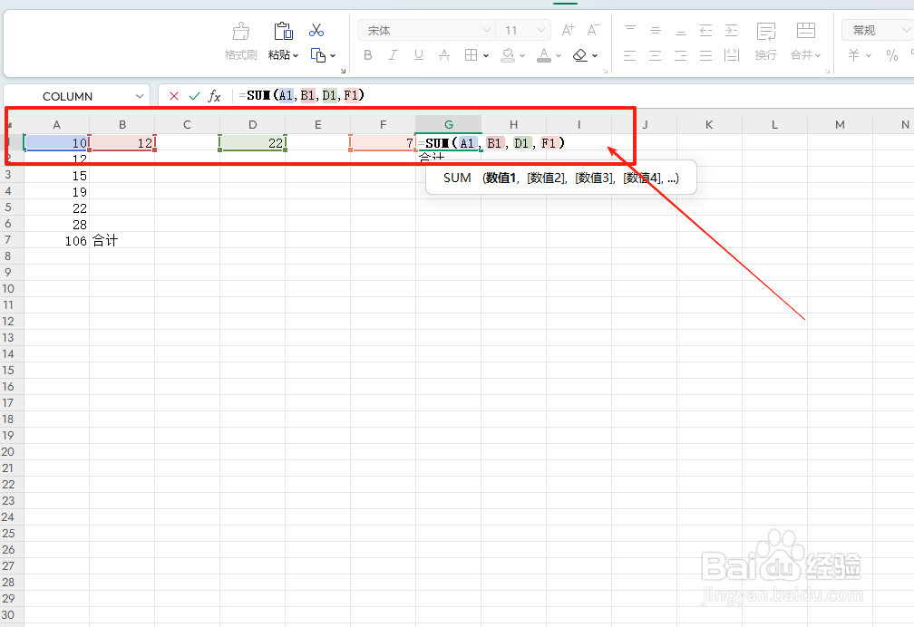Open the Paste (粘贴) dropdown arrow

click(296, 56)
